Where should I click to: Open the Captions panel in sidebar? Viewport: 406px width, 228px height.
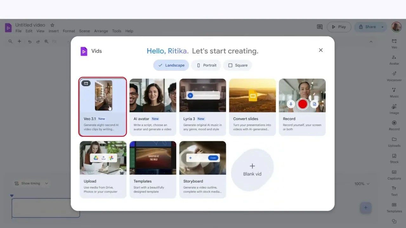pos(394,175)
